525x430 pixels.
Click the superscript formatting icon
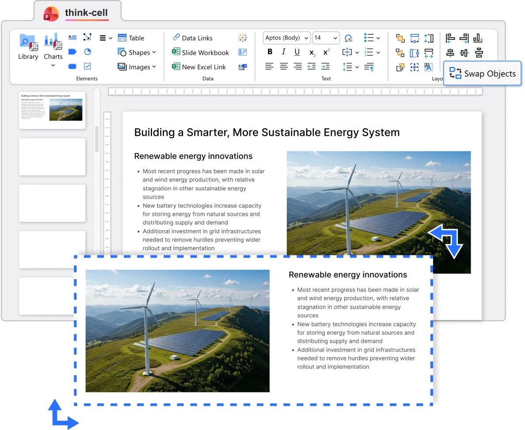tap(326, 52)
